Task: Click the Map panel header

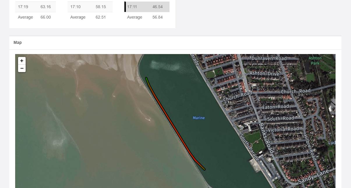Action: 18,42
